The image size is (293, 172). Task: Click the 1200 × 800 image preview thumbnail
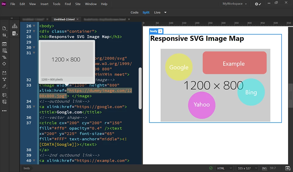(67, 59)
